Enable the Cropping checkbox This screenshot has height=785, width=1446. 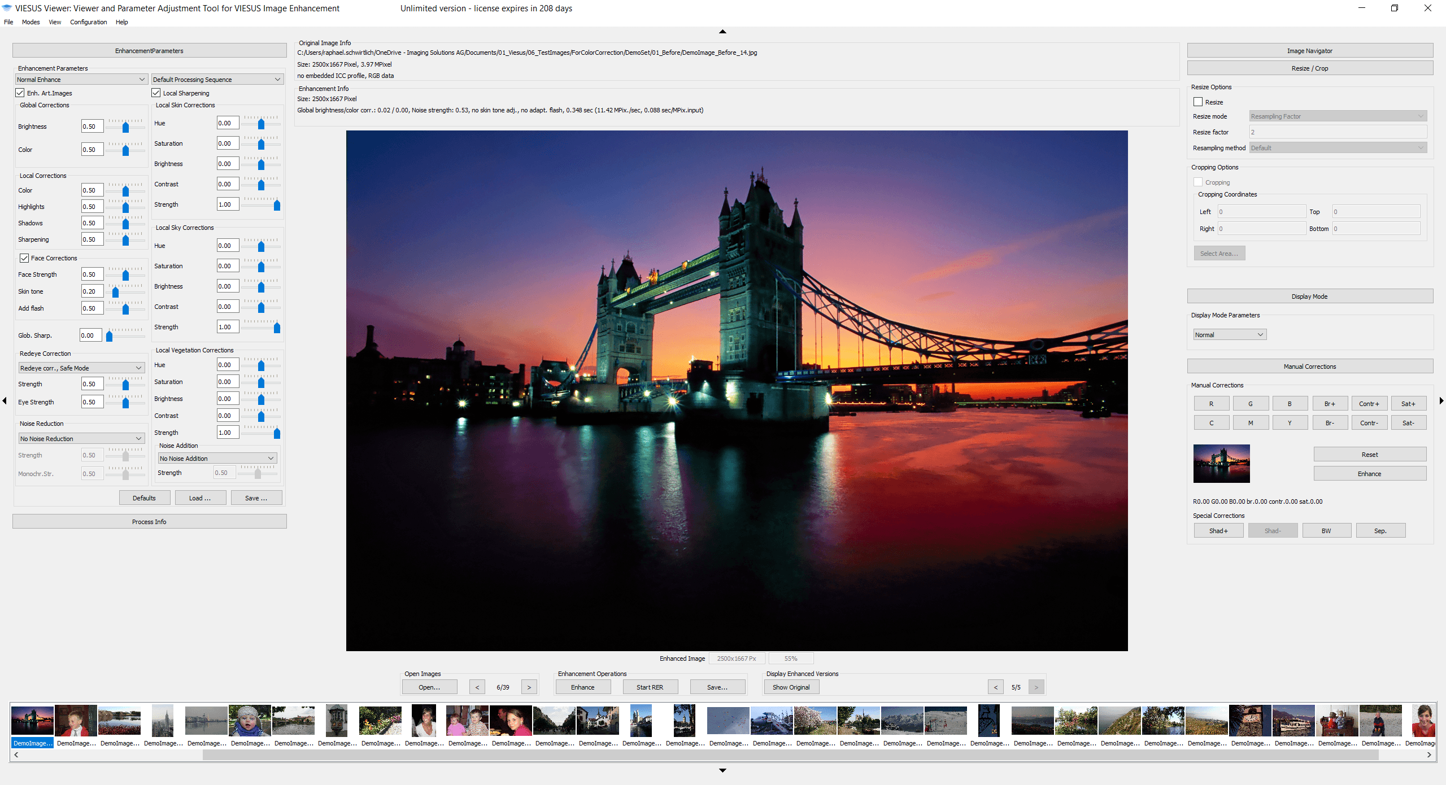tap(1198, 182)
